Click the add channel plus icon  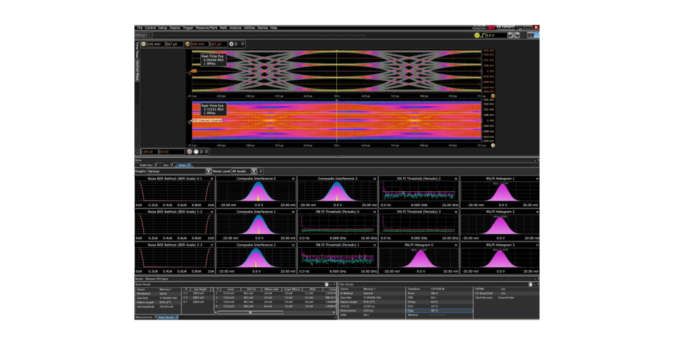232,44
